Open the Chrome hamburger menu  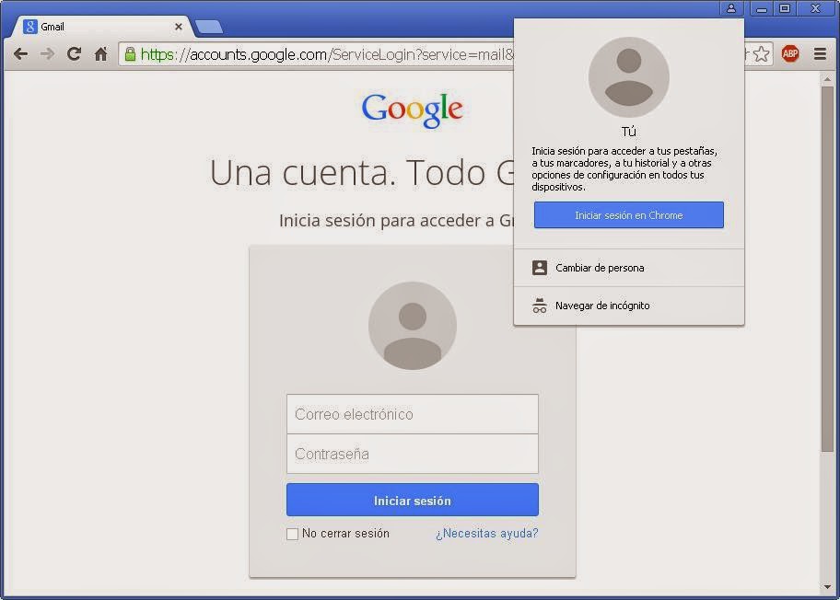820,53
